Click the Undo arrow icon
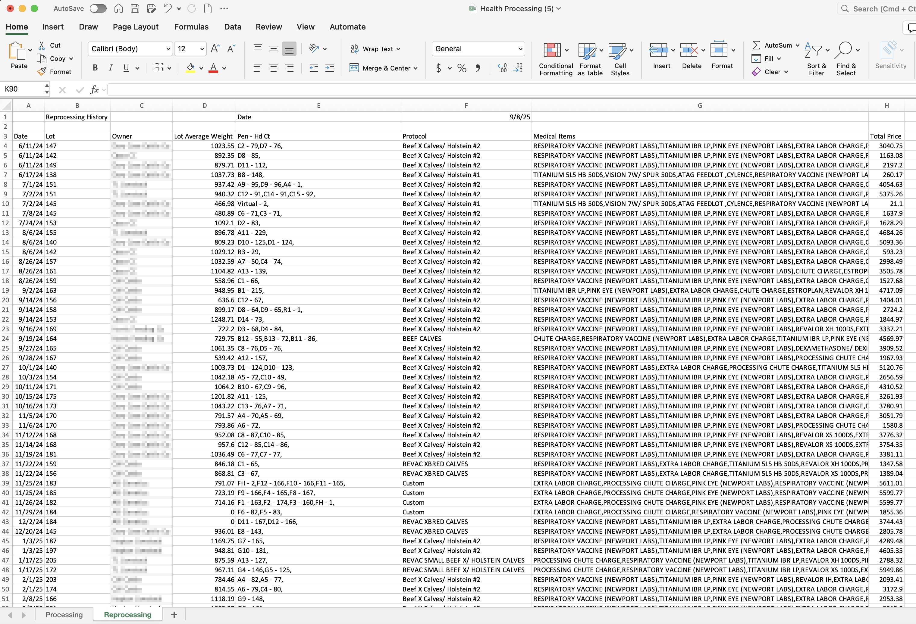The image size is (916, 624). click(x=168, y=8)
